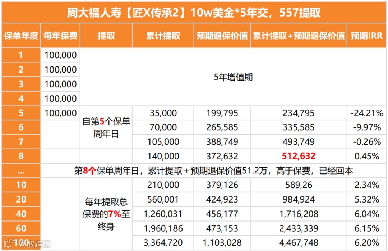Select cumulative withdrawal 560,001
Screen dimensions: 388x251
(163, 199)
